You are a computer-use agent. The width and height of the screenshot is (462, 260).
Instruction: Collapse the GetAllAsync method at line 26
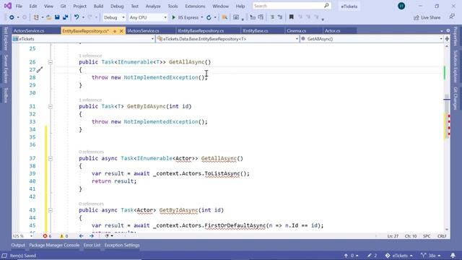pyautogui.click(x=51, y=62)
